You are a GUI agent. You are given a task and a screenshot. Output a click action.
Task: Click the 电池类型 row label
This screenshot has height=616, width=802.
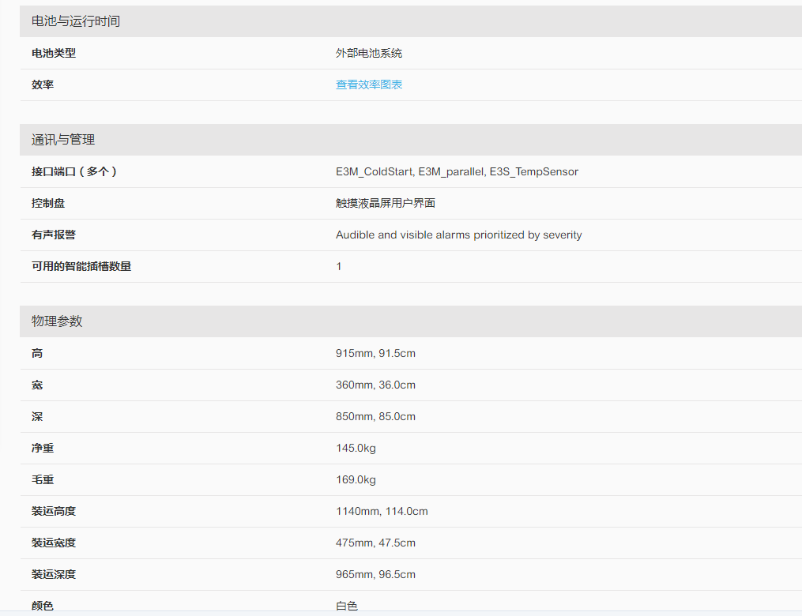pyautogui.click(x=54, y=53)
